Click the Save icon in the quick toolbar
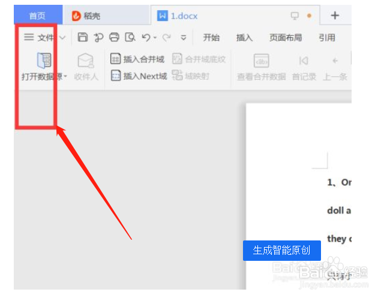The height and width of the screenshot is (298, 390). [83, 37]
